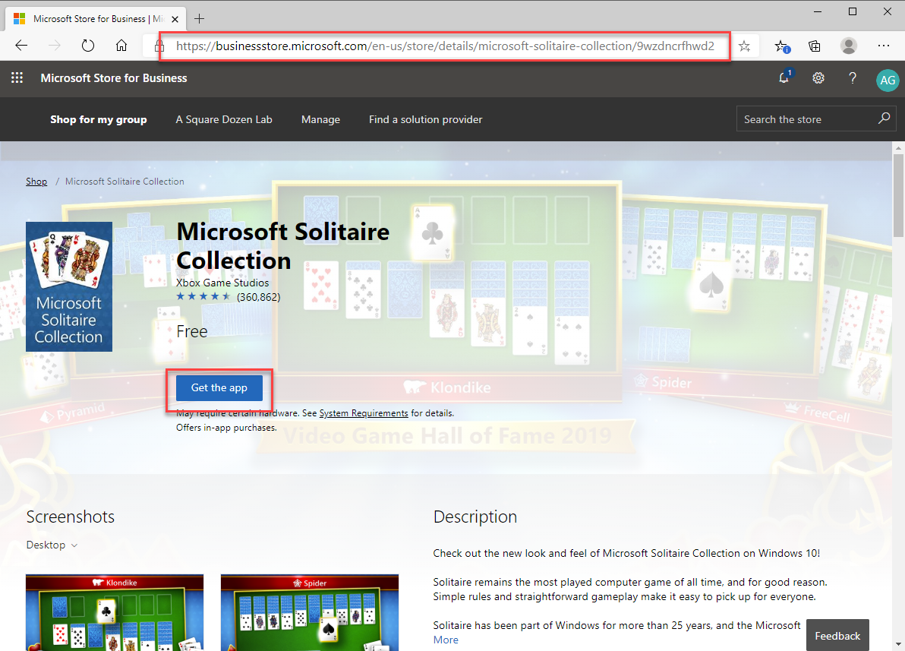
Task: Click the Description heading
Action: pos(475,517)
